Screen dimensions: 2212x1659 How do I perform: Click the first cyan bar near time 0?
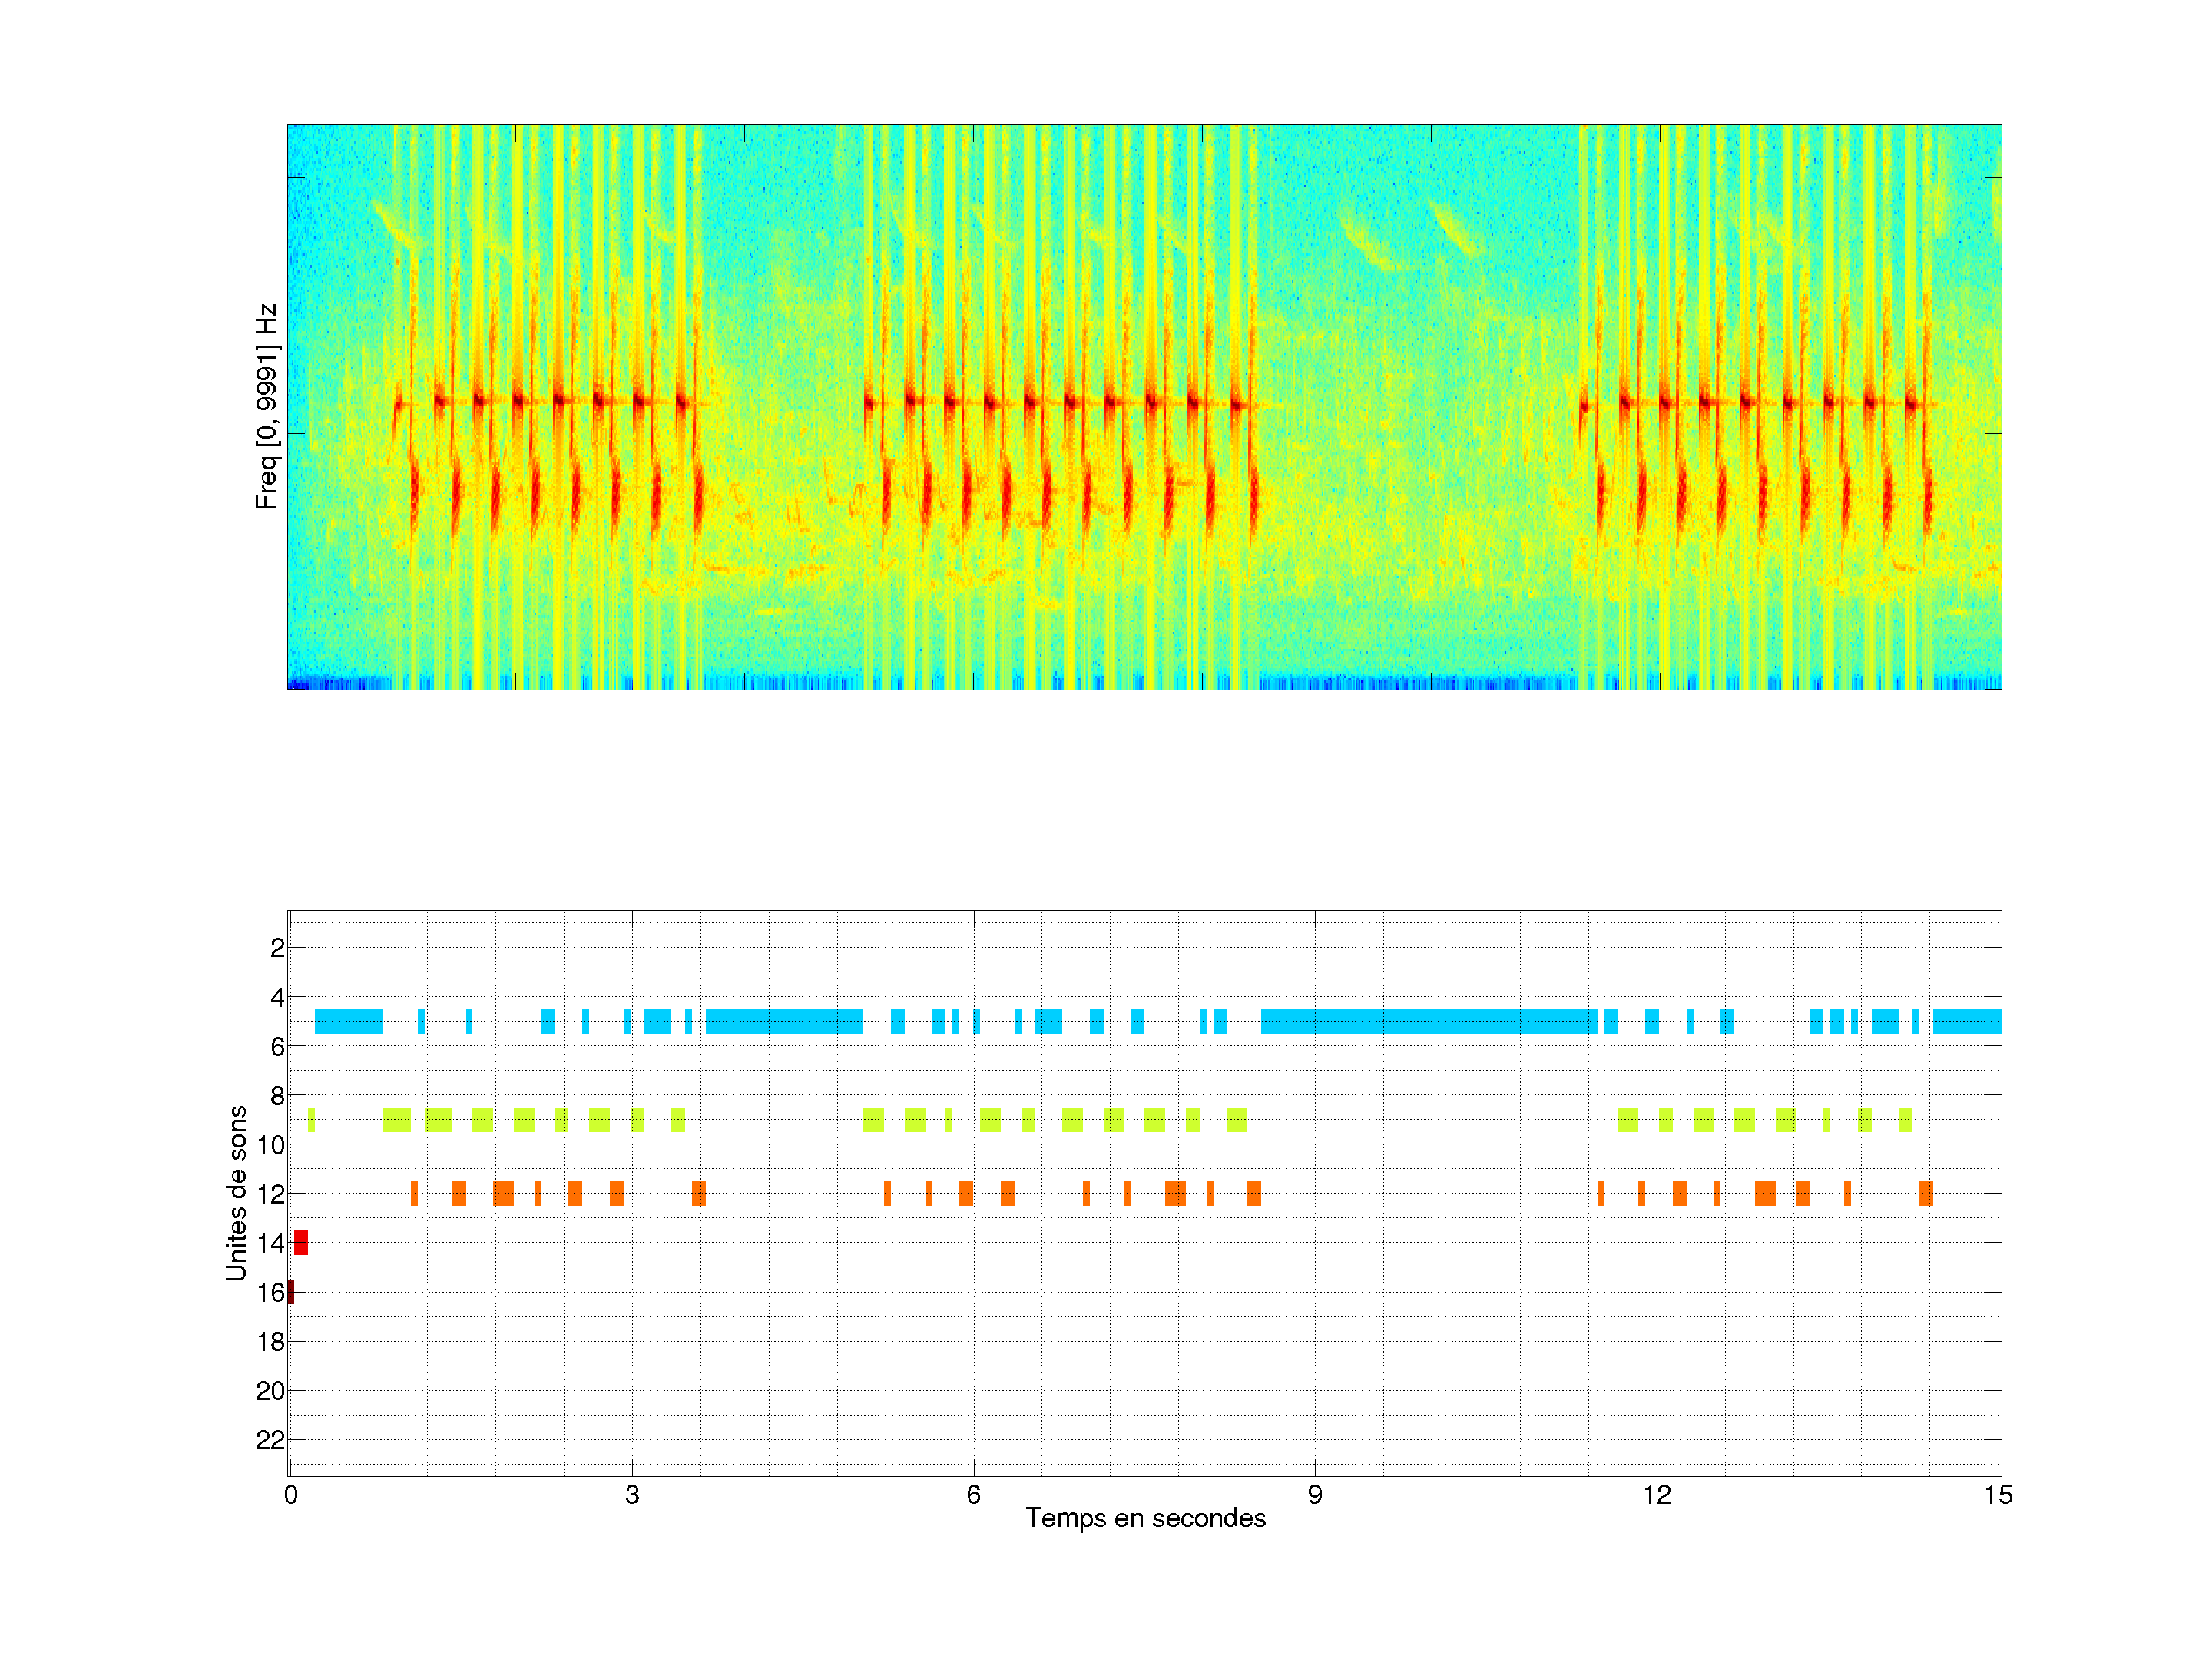pos(348,1021)
